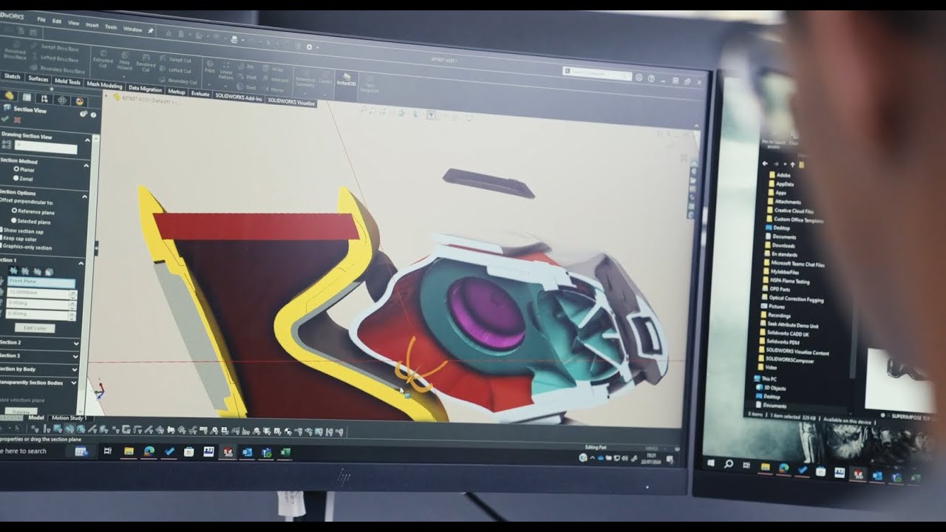Screen dimensions: 946x532
Task: Switch to the Mold Tools tab
Action: (x=67, y=82)
